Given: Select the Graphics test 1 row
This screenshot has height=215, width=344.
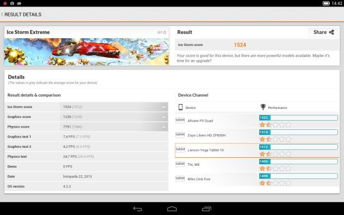Looking at the screenshot, I should coord(86,137).
